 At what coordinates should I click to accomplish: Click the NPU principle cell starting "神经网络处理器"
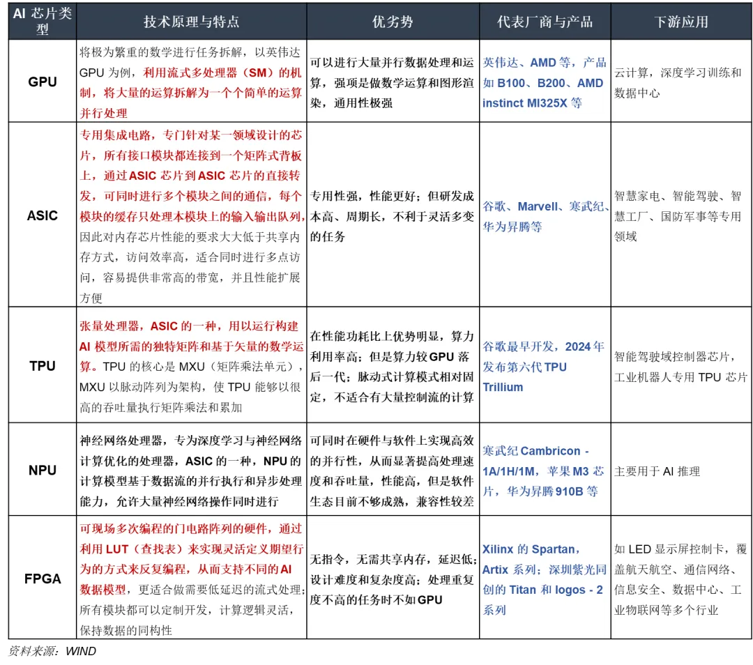[x=191, y=470]
